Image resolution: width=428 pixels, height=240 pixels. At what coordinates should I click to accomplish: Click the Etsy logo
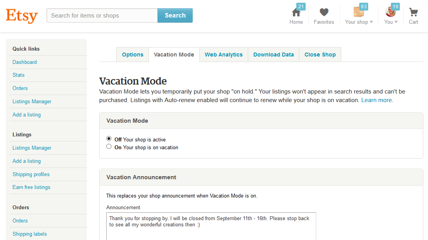(22, 16)
